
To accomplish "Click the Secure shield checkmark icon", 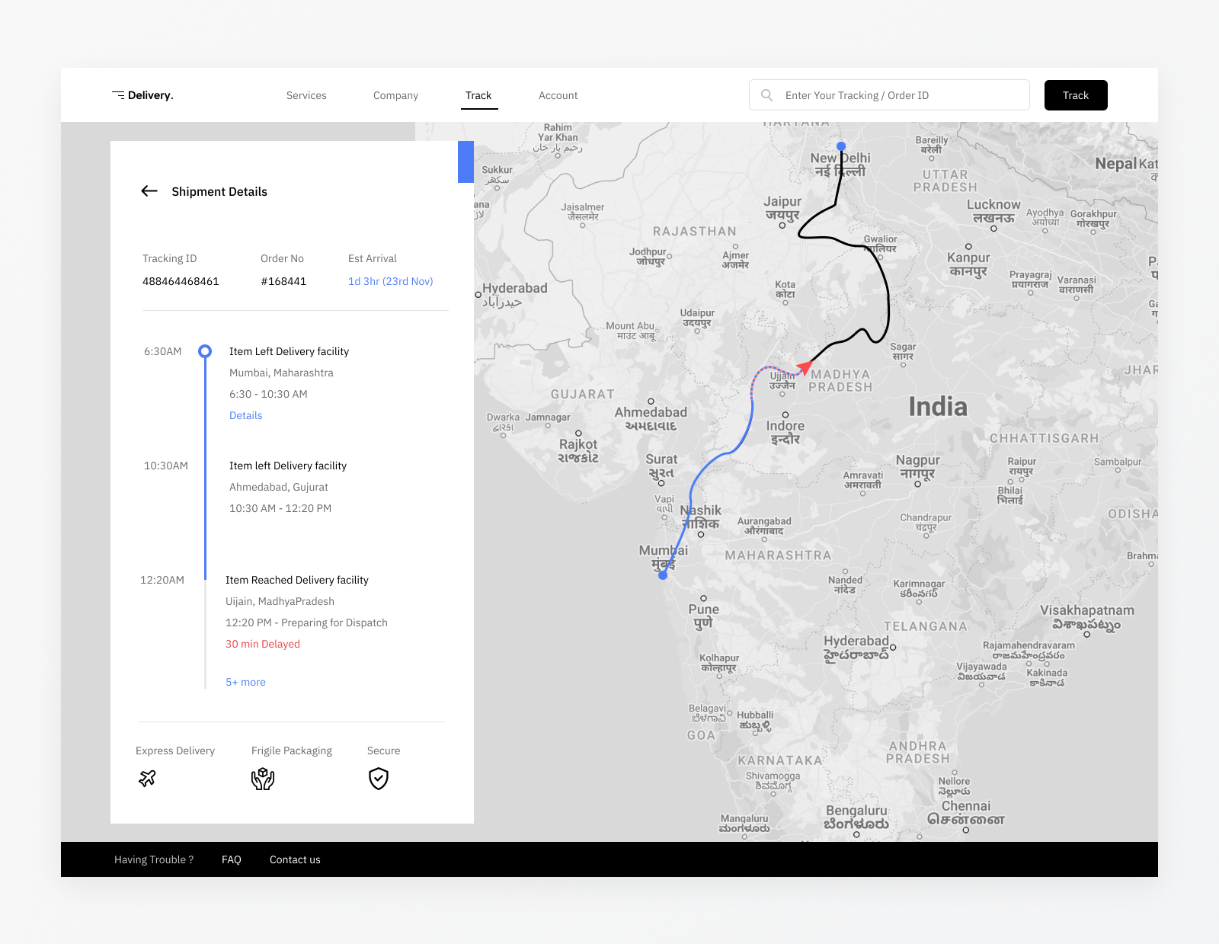I will click(379, 779).
